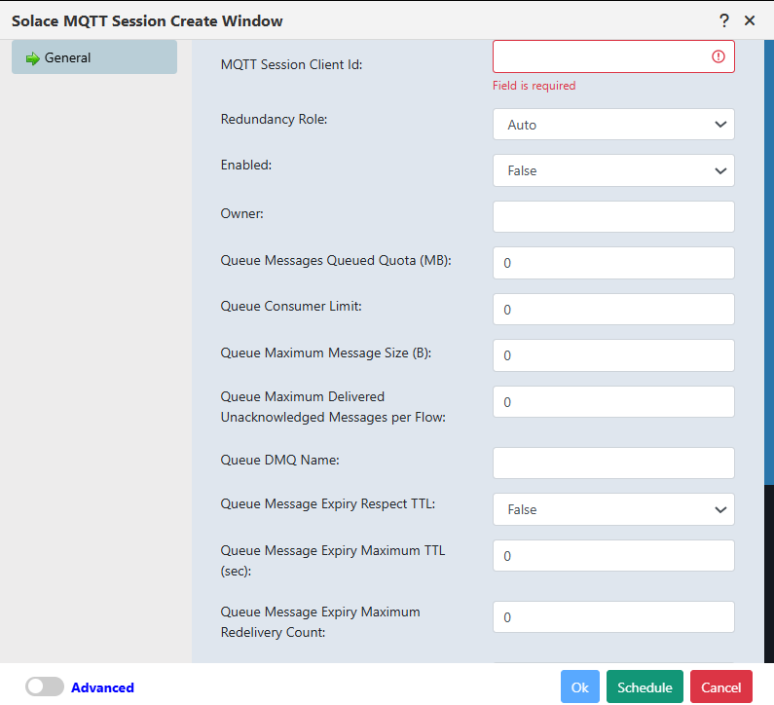Click the 'Field is required' error text
The height and width of the screenshot is (705, 774).
click(534, 86)
